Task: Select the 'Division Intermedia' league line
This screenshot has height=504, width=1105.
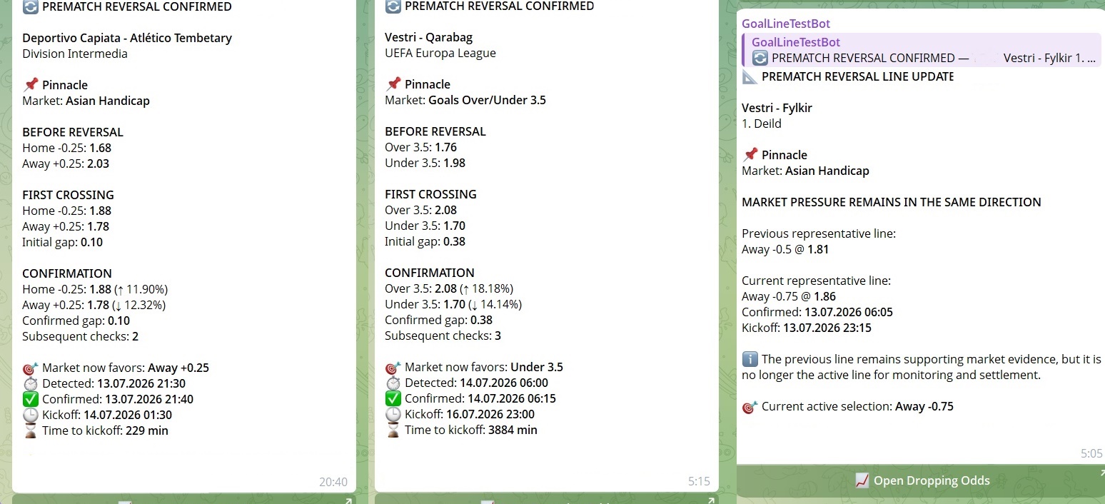Action: (x=75, y=54)
